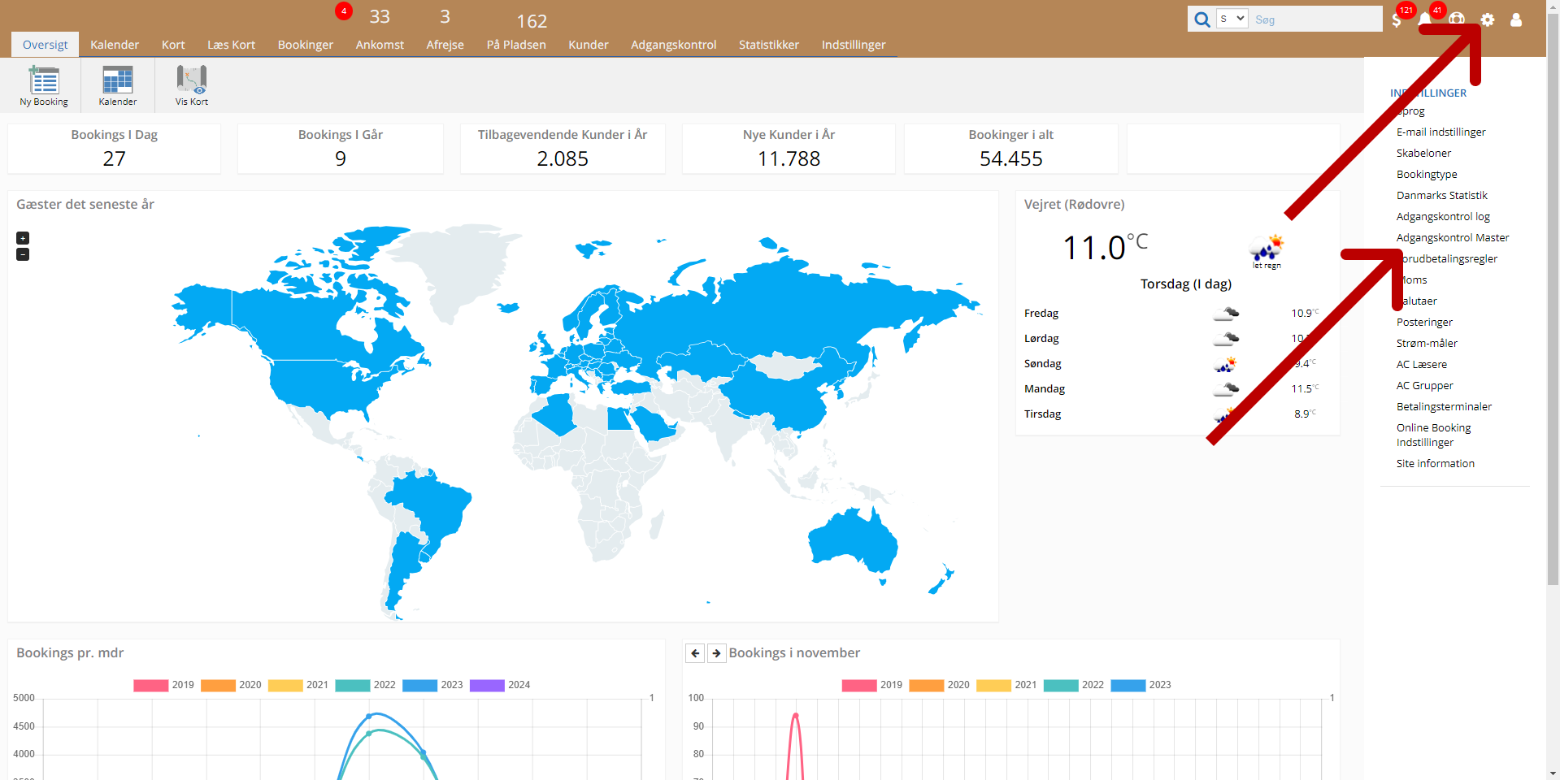Open the search type dropdown showing S

(x=1232, y=19)
